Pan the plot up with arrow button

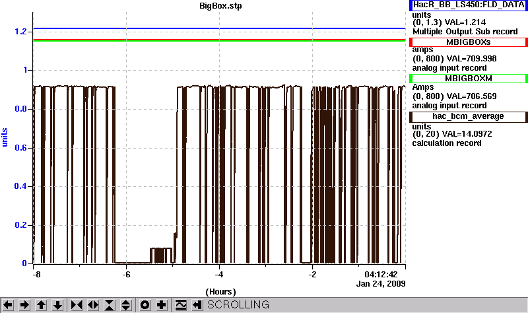pos(41,305)
